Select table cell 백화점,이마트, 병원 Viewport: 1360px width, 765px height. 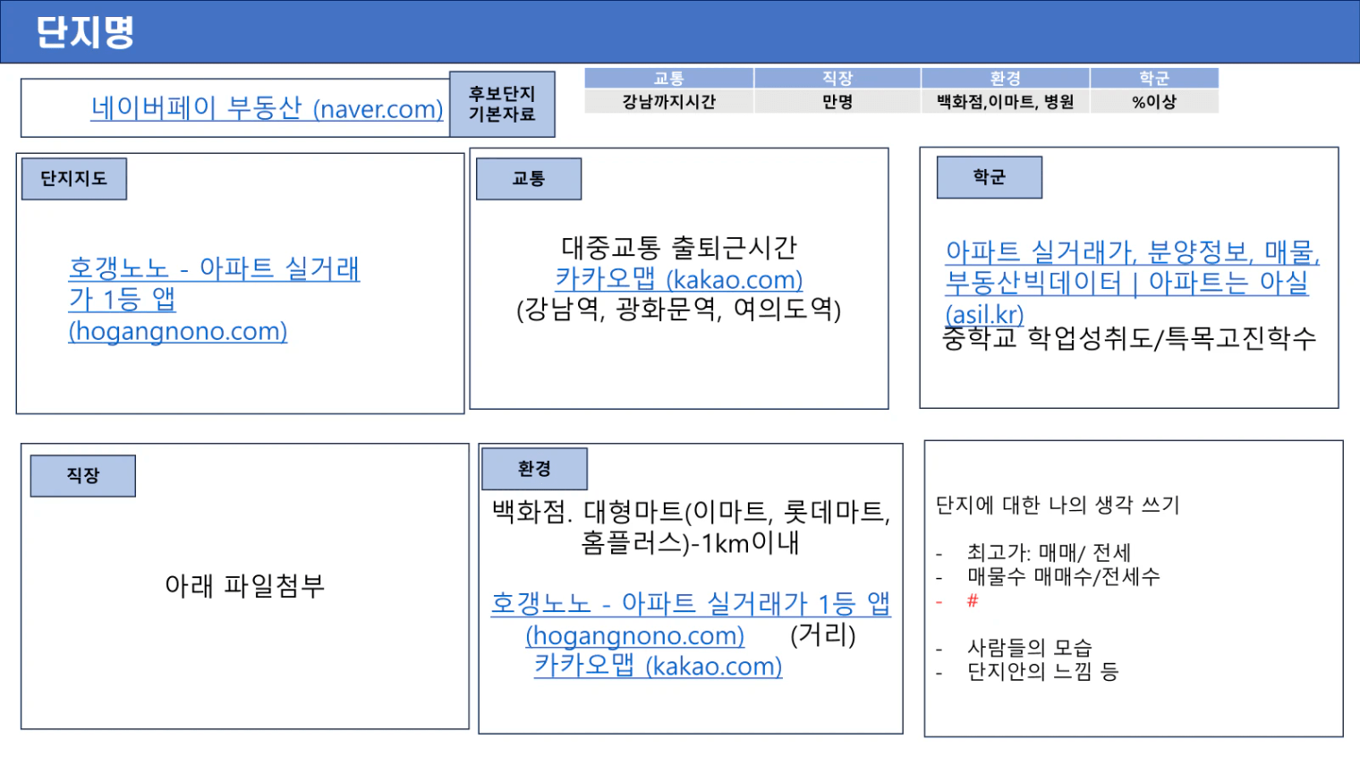(1006, 101)
